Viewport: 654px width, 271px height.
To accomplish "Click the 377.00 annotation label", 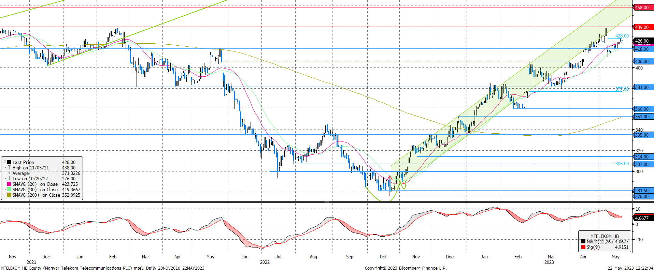I will [622, 89].
